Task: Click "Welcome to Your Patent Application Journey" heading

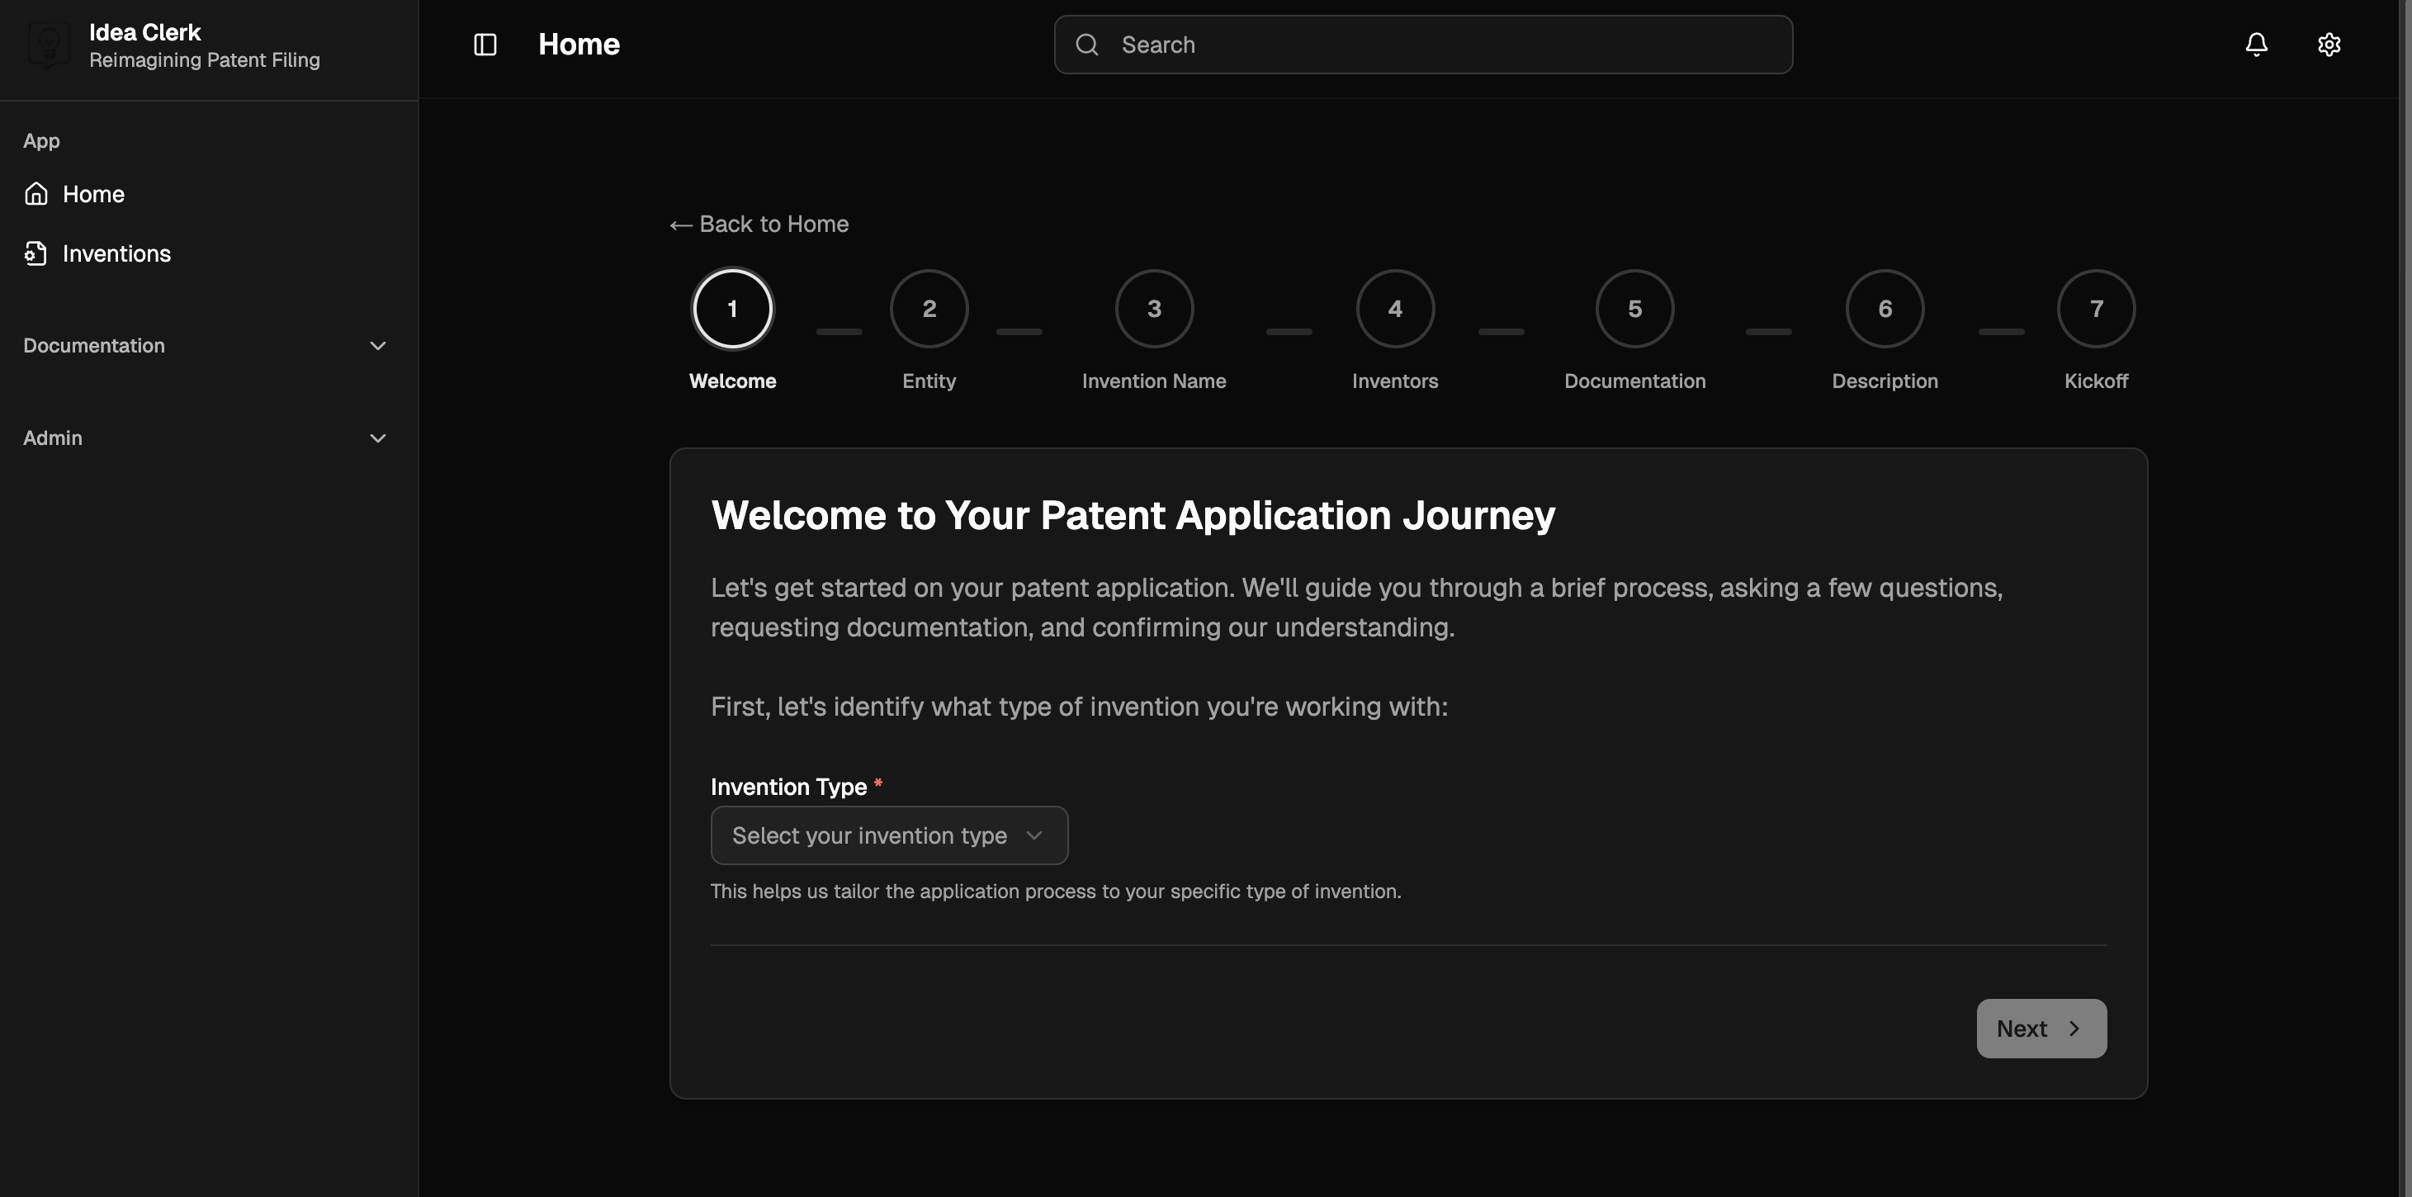Action: pos(1133,515)
